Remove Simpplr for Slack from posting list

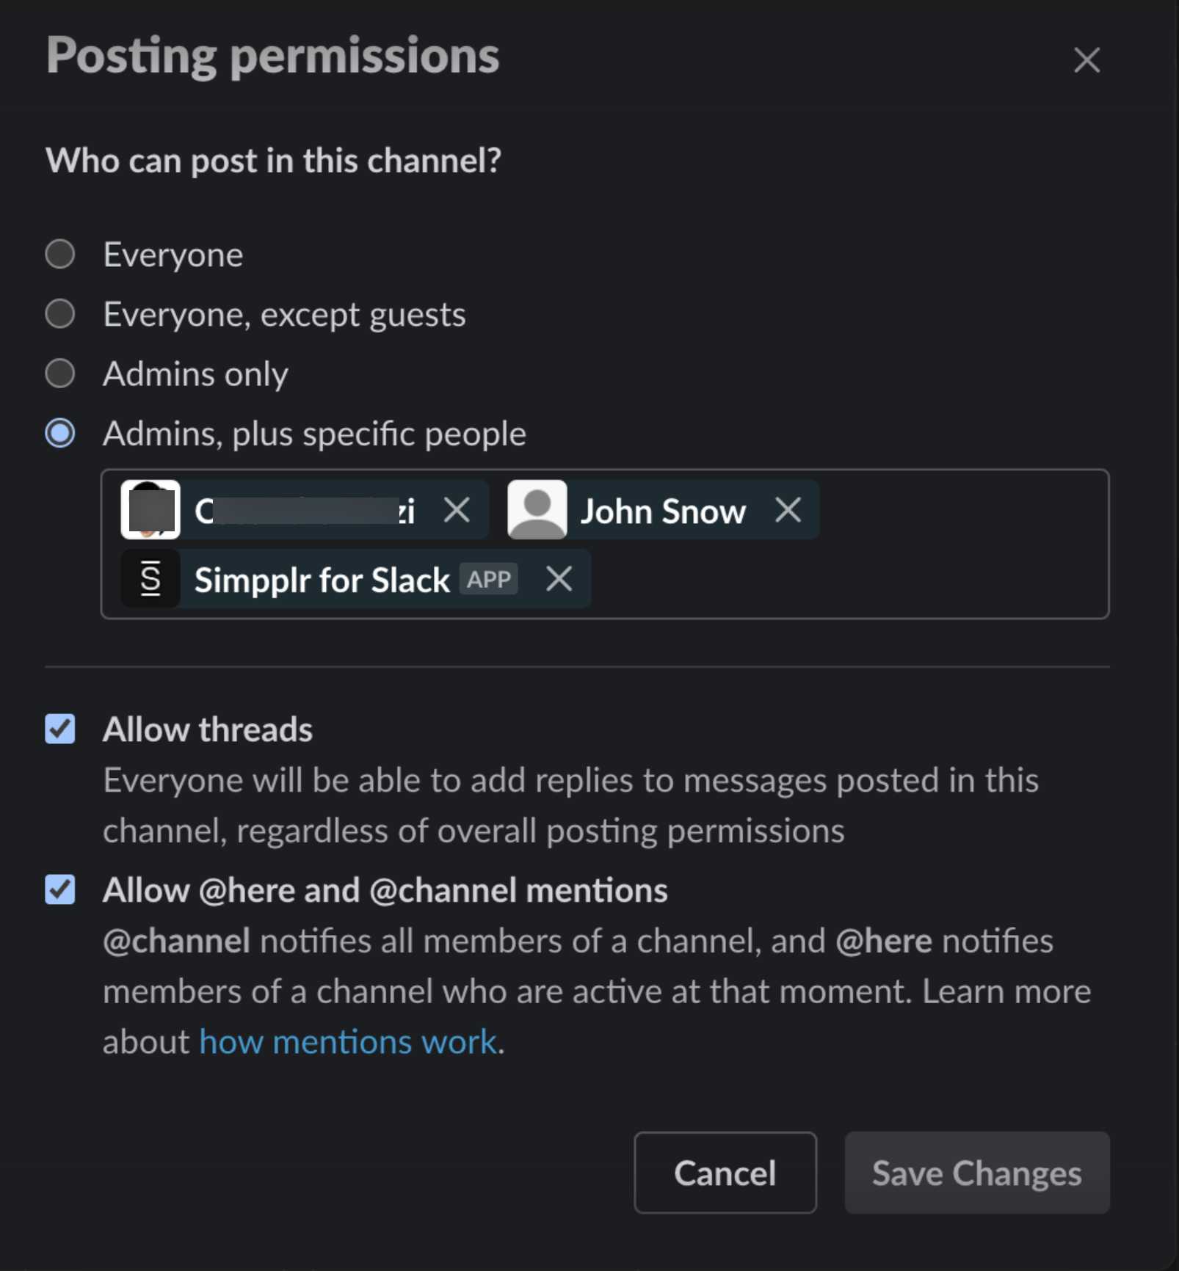click(559, 579)
